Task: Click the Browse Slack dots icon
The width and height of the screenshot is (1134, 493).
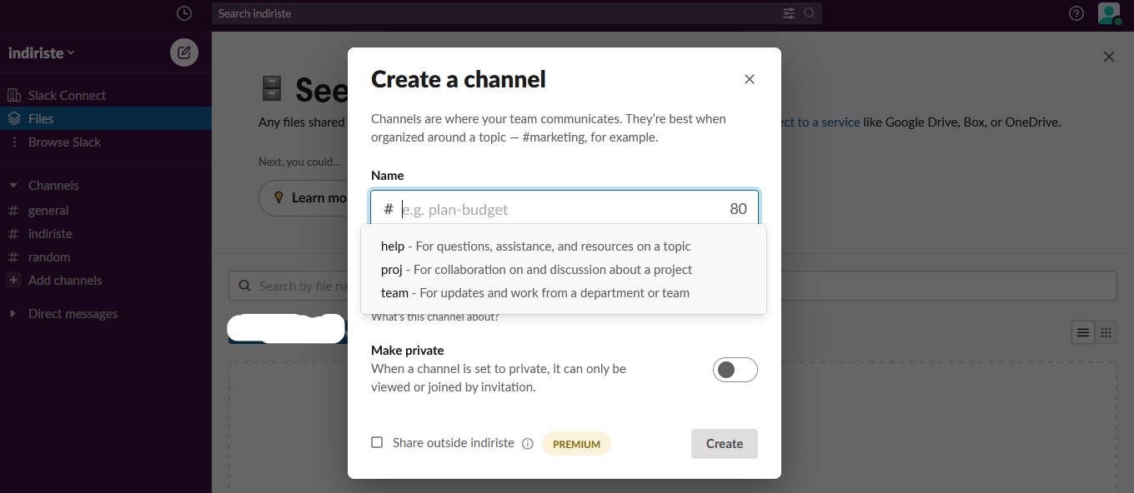Action: (x=13, y=142)
